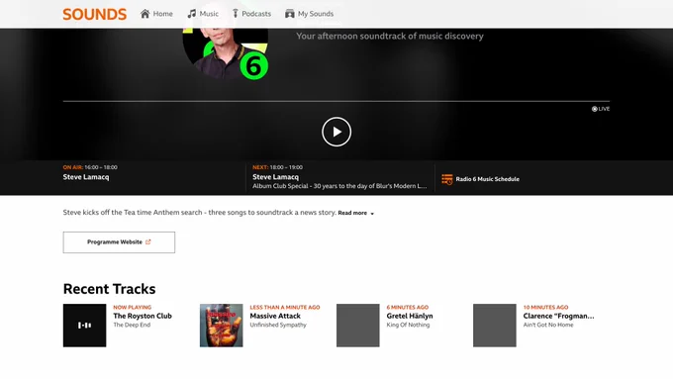Click the Ain't Got No Home song name
This screenshot has width=673, height=379.
548,325
